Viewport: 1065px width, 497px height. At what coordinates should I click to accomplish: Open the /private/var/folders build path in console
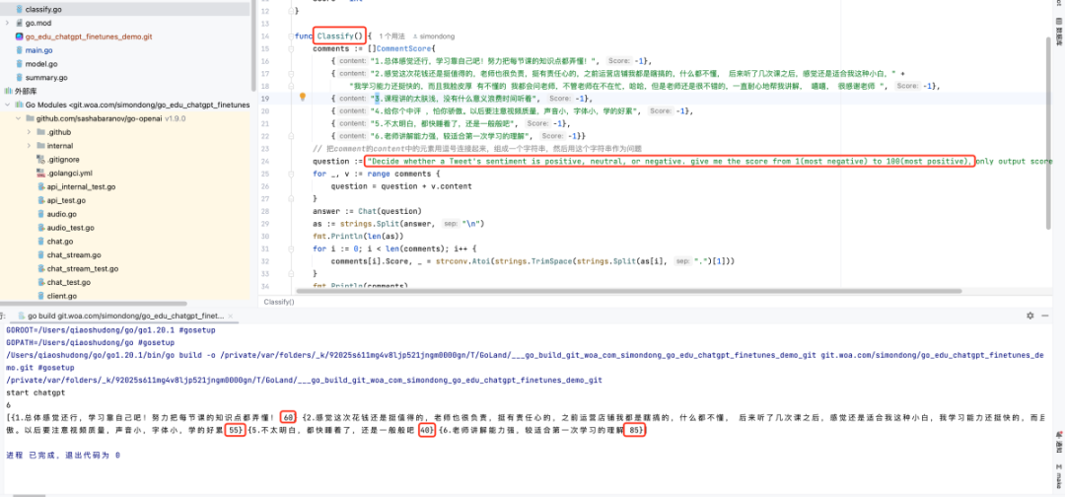(304, 381)
